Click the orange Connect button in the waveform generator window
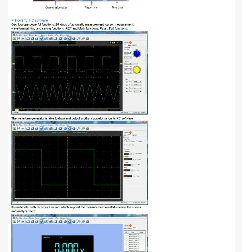Screen dimensions: 242x252 130,133
